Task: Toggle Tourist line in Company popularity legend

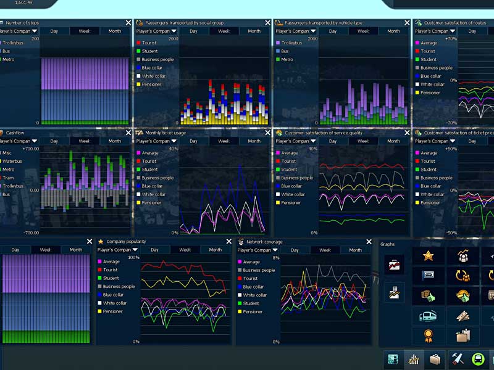Action: coord(111,270)
